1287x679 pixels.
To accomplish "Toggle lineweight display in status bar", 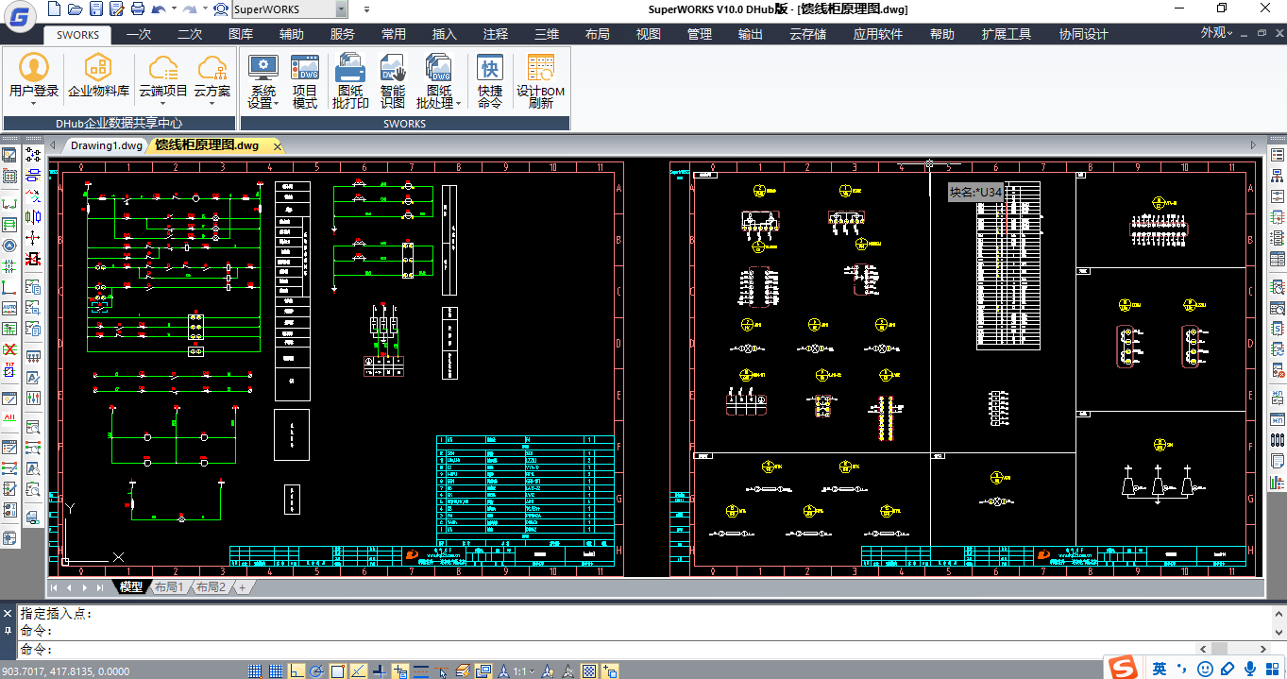I will [x=421, y=671].
